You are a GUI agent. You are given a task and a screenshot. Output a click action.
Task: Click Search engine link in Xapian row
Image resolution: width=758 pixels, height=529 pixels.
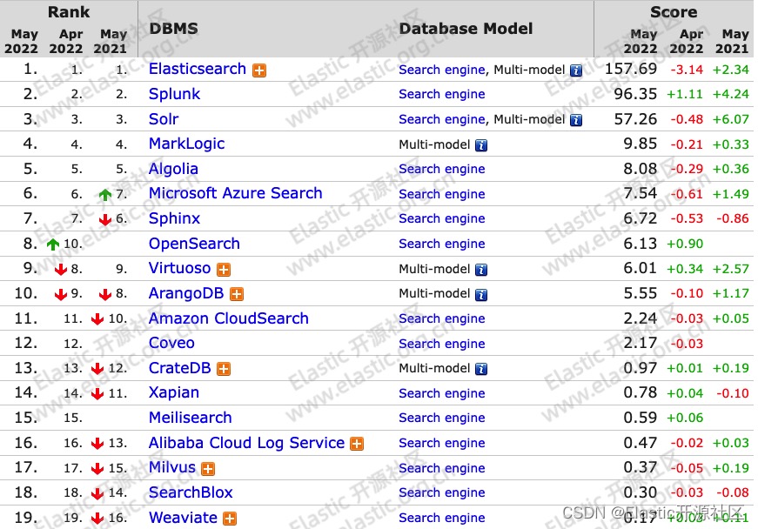point(442,394)
